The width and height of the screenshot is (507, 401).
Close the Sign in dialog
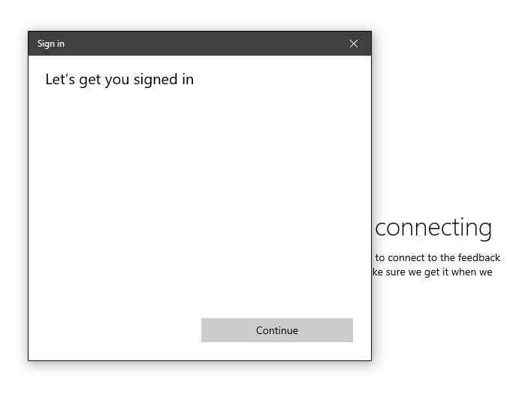[354, 44]
